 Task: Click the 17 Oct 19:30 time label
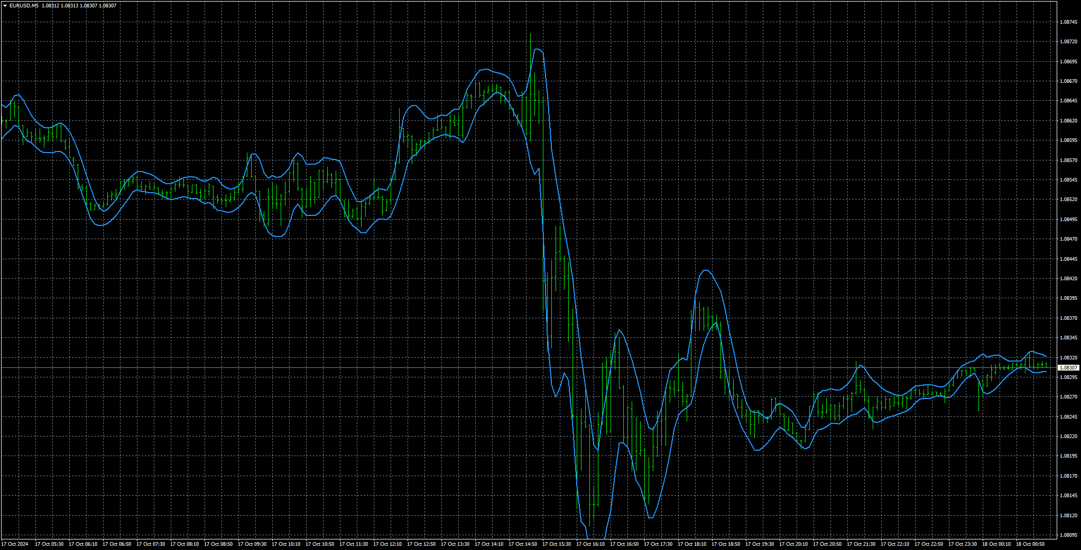(760, 544)
